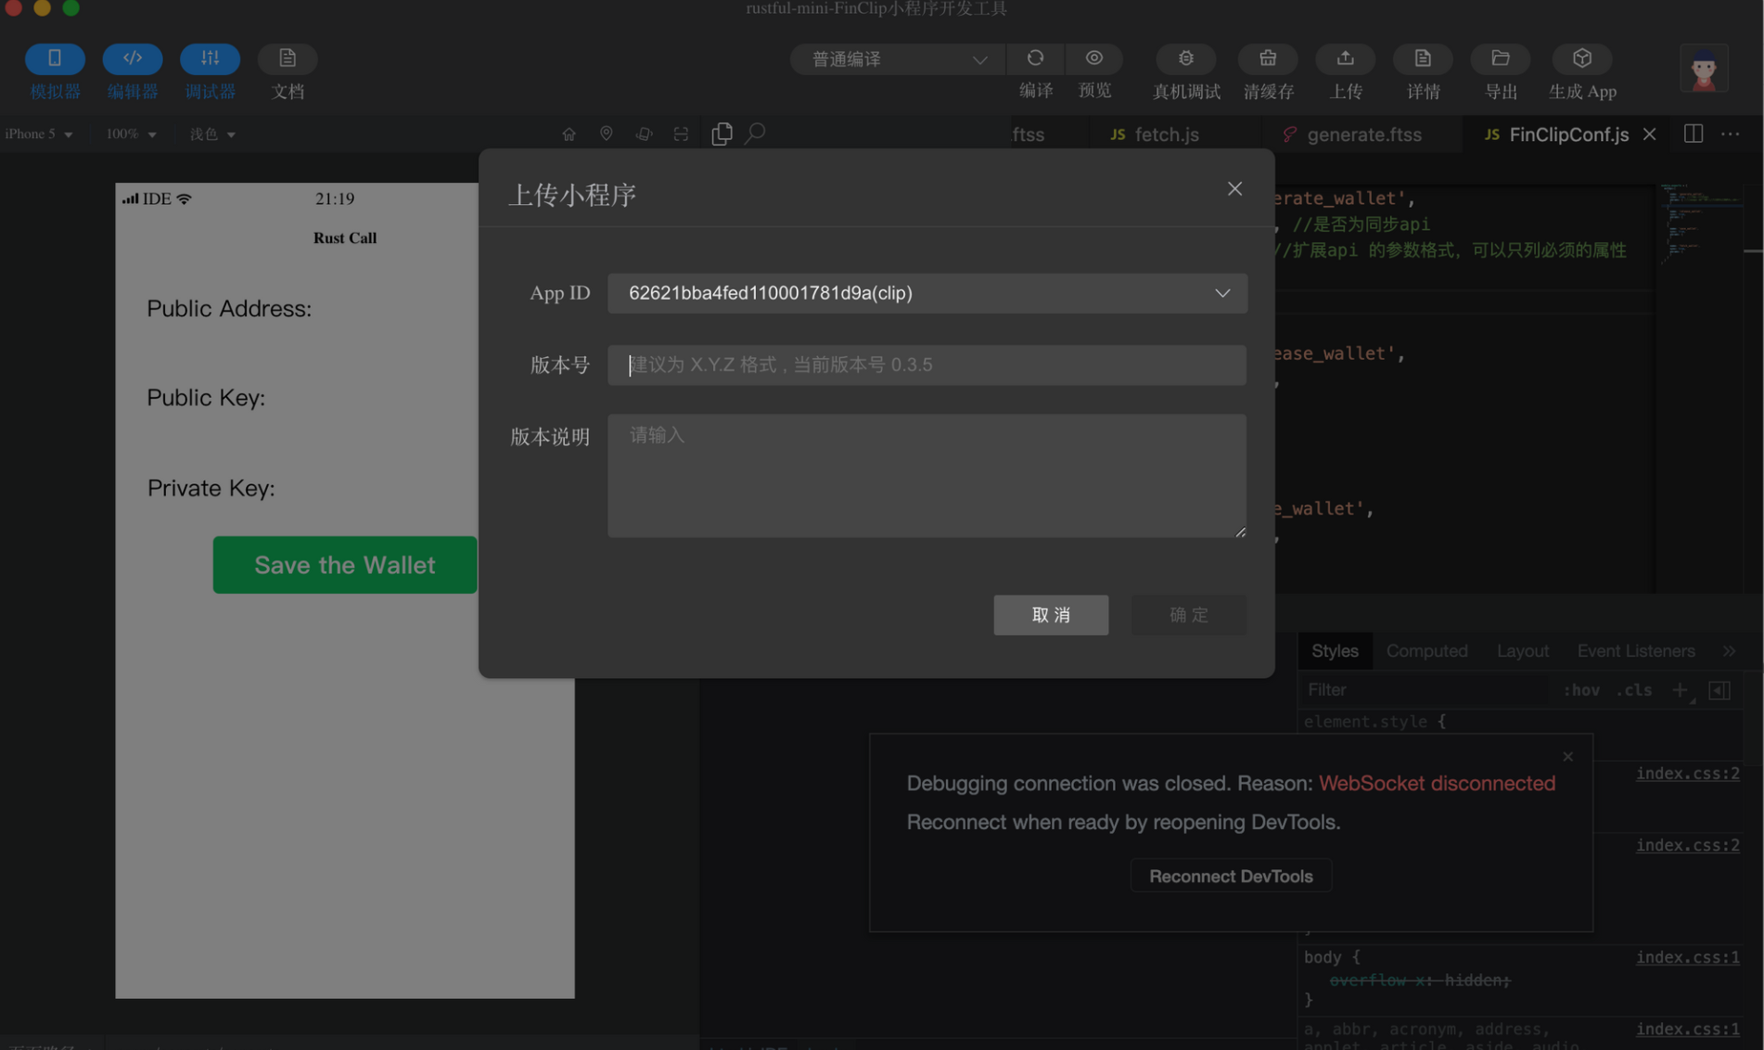The height and width of the screenshot is (1050, 1764).
Task: Open the details (详情) icon
Action: point(1423,58)
